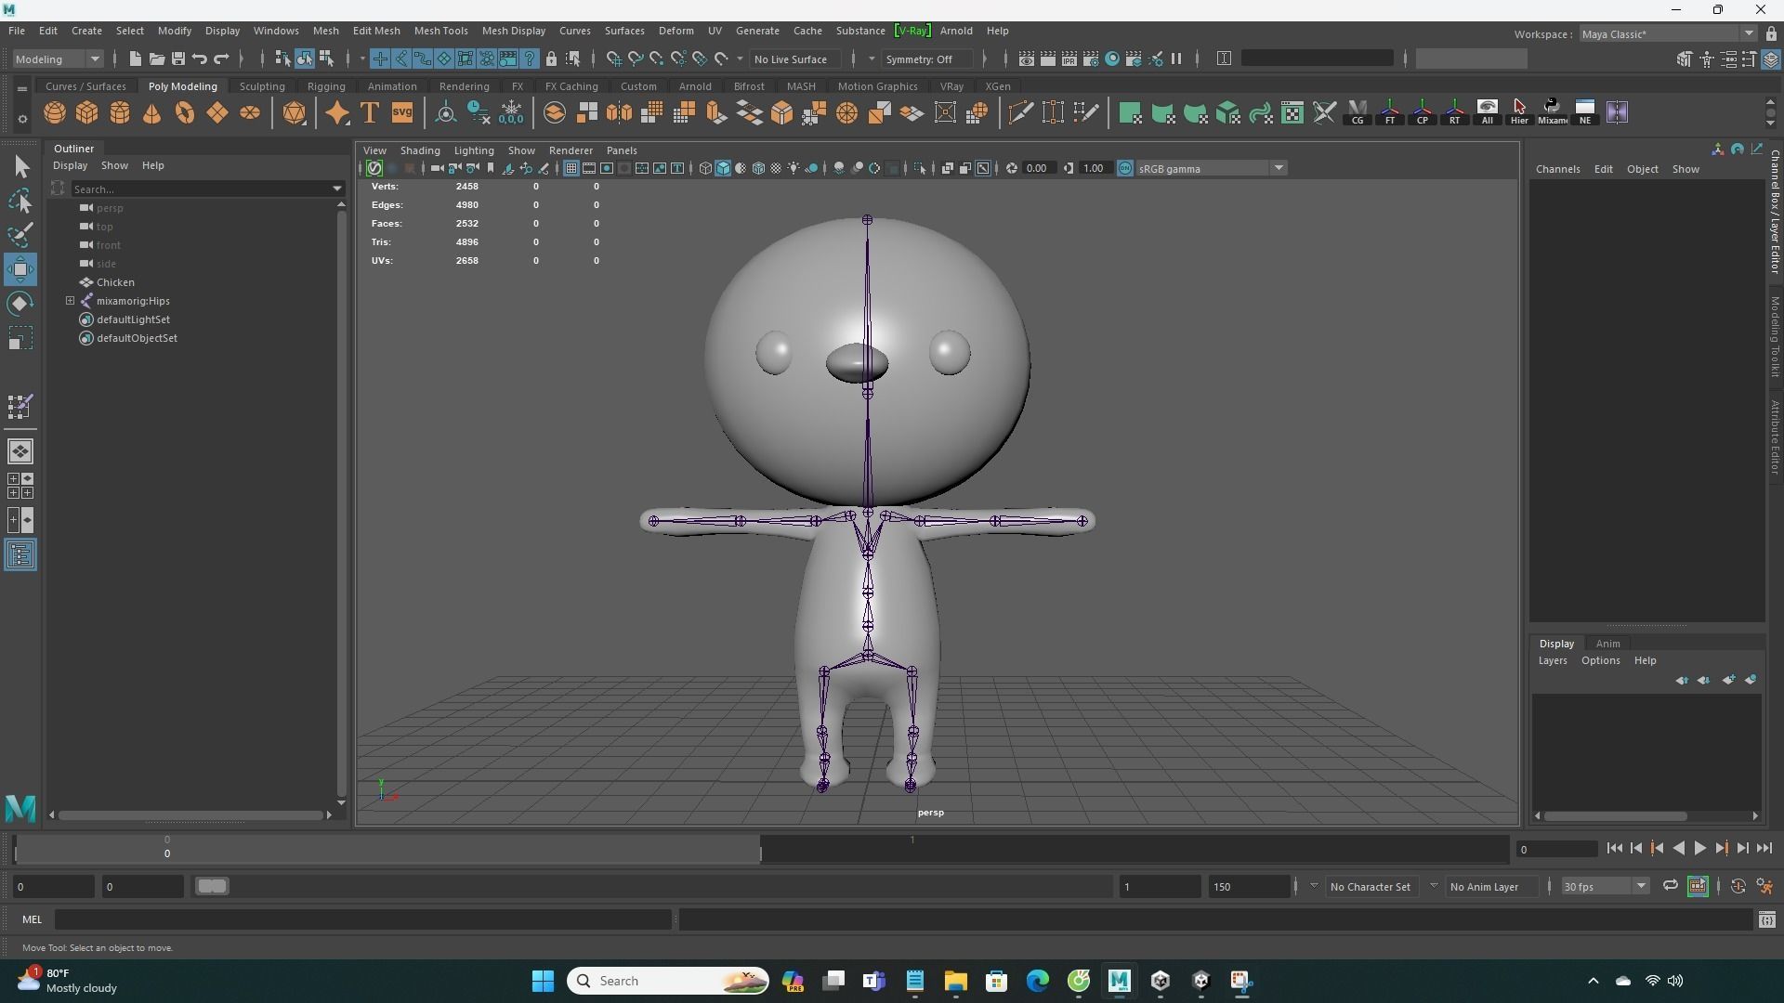Open the Workspace Maya Classic dropdown
Screen dimensions: 1784x1003
[1668, 34]
